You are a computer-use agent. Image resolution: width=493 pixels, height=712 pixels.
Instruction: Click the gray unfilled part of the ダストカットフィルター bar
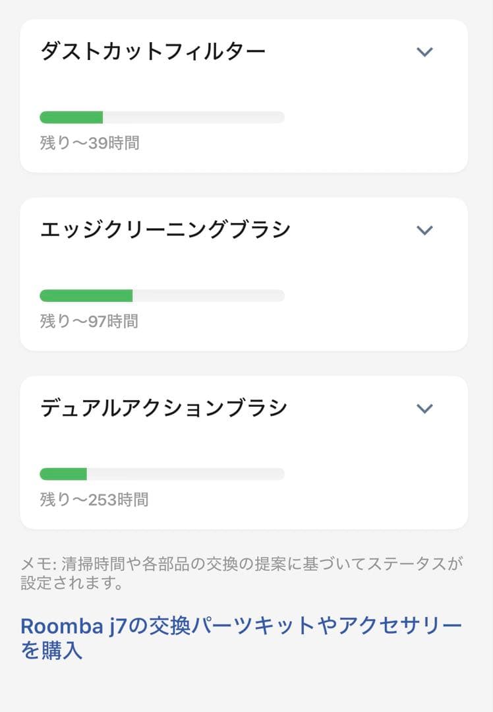click(193, 117)
